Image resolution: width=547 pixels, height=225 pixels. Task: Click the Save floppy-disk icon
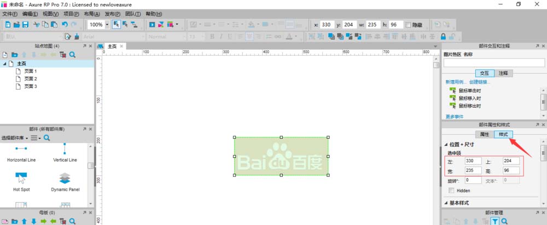coord(25,25)
